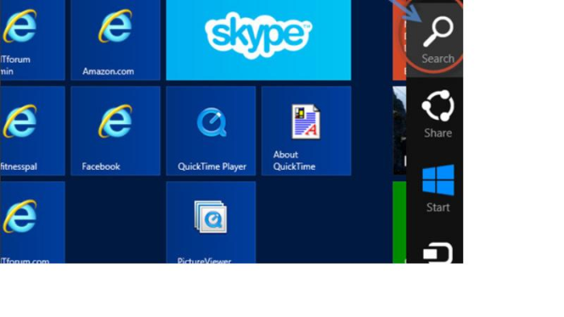
Task: Open the ITforum.com tile
Action: [32, 222]
